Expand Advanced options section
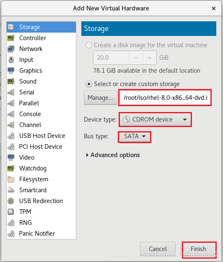The width and height of the screenshot is (223, 262). [113, 155]
